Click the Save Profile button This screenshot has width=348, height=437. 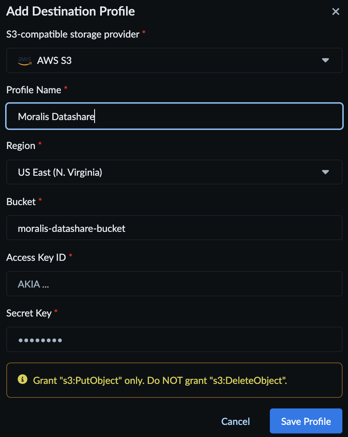[x=306, y=421]
